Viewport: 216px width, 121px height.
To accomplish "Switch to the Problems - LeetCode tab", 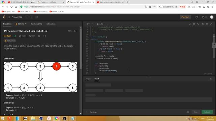I will click(x=51, y=2).
